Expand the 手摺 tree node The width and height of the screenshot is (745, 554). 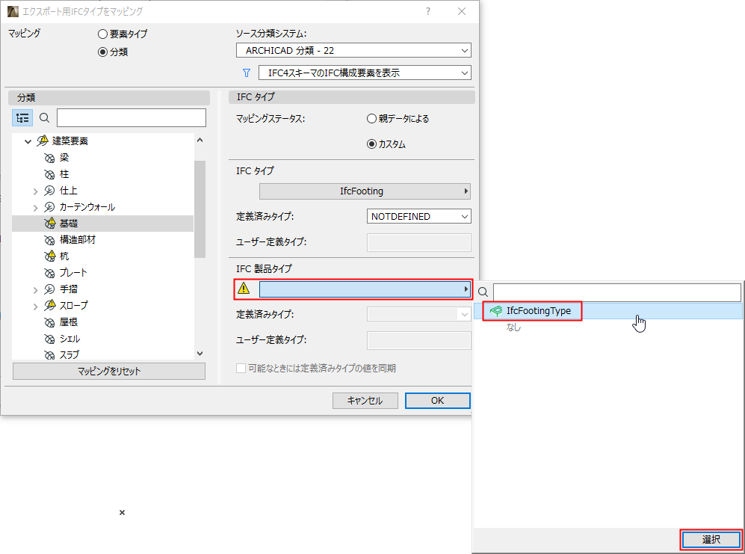click(36, 289)
